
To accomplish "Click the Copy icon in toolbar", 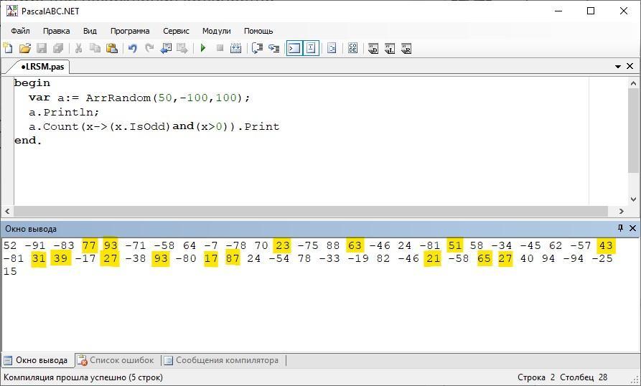I will (x=95, y=48).
